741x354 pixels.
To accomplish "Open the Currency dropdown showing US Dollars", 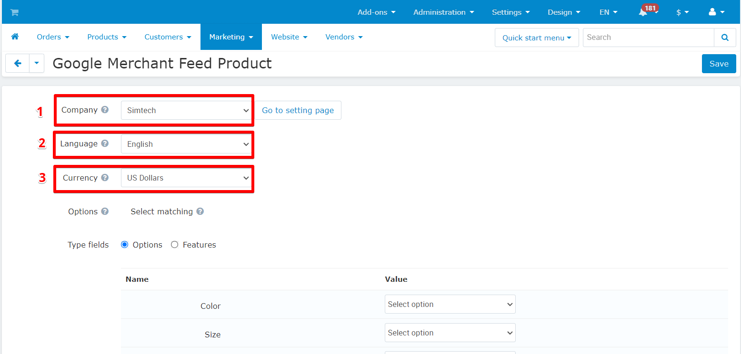I will [x=186, y=178].
